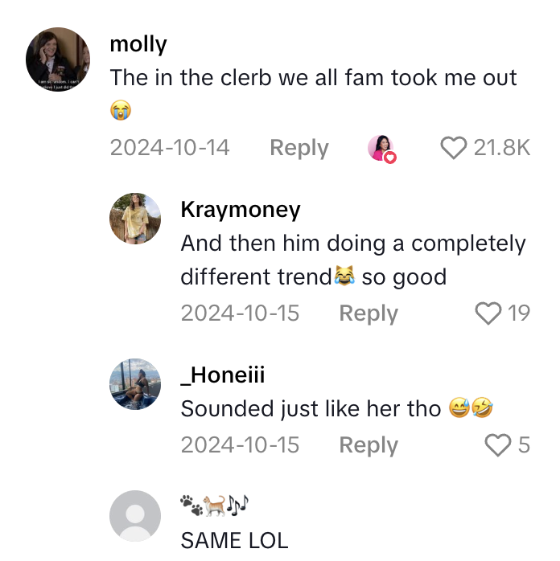Open the molly username link
Viewport: 560px width, 561px height.
click(x=138, y=44)
